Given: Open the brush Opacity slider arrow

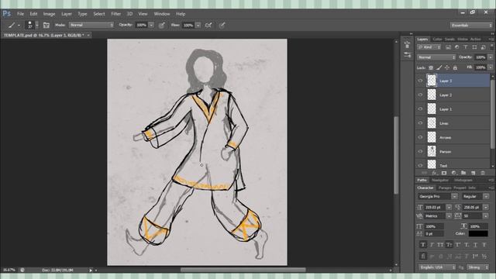Looking at the screenshot, I should point(151,25).
